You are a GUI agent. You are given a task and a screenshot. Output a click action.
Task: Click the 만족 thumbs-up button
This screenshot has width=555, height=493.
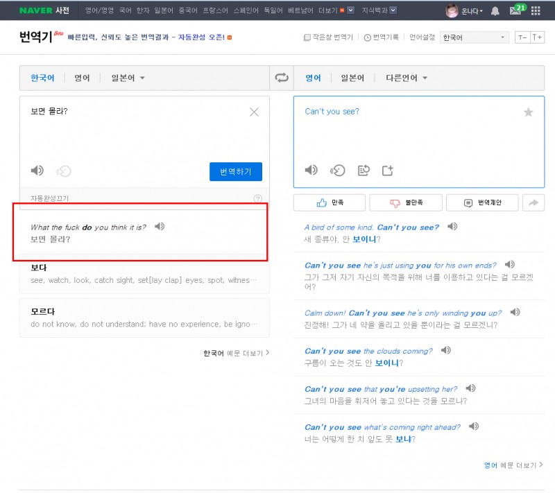[x=330, y=202]
